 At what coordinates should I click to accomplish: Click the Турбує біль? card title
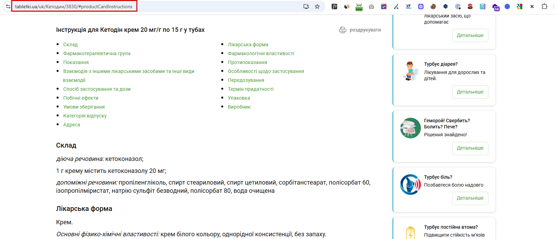click(438, 177)
